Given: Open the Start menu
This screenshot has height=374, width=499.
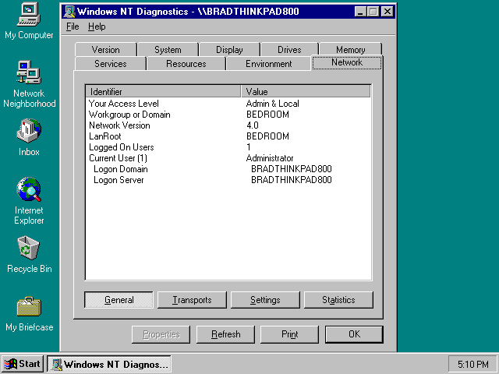Looking at the screenshot, I should 23,364.
